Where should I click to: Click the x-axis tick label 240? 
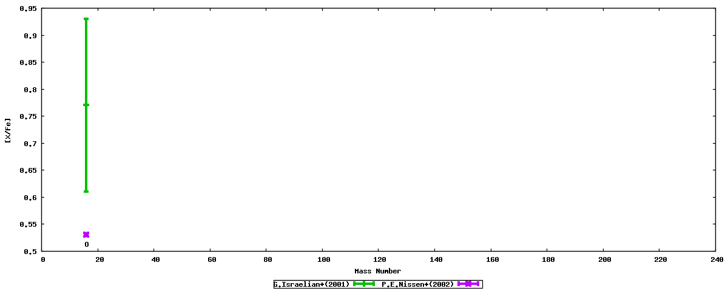[715, 259]
